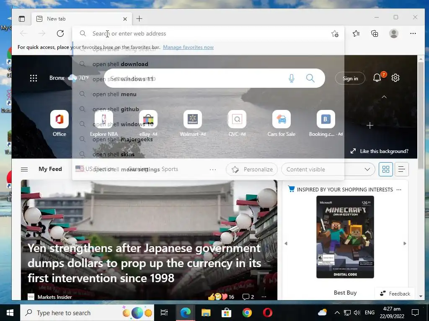The width and height of the screenshot is (429, 321).
Task: Open Booking.com quick link
Action: click(x=326, y=123)
